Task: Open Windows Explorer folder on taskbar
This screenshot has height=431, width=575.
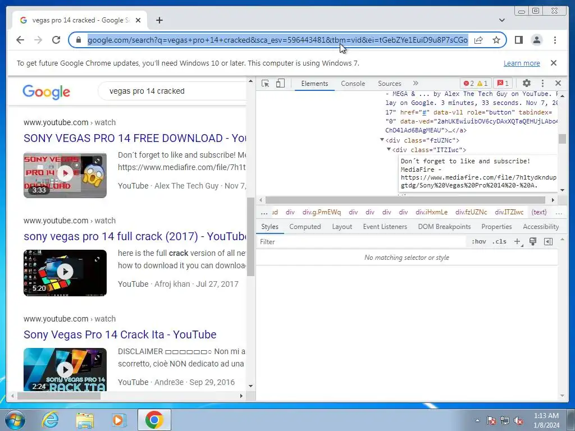Action: coord(85,420)
